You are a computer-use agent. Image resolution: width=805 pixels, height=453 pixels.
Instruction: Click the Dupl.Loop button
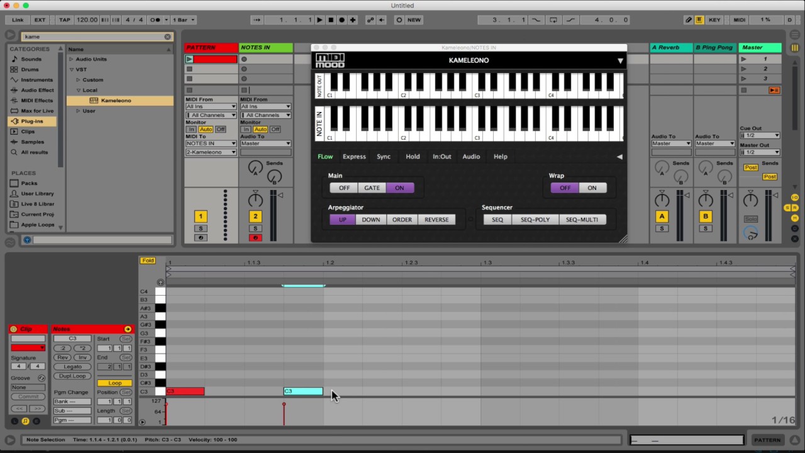(x=72, y=376)
